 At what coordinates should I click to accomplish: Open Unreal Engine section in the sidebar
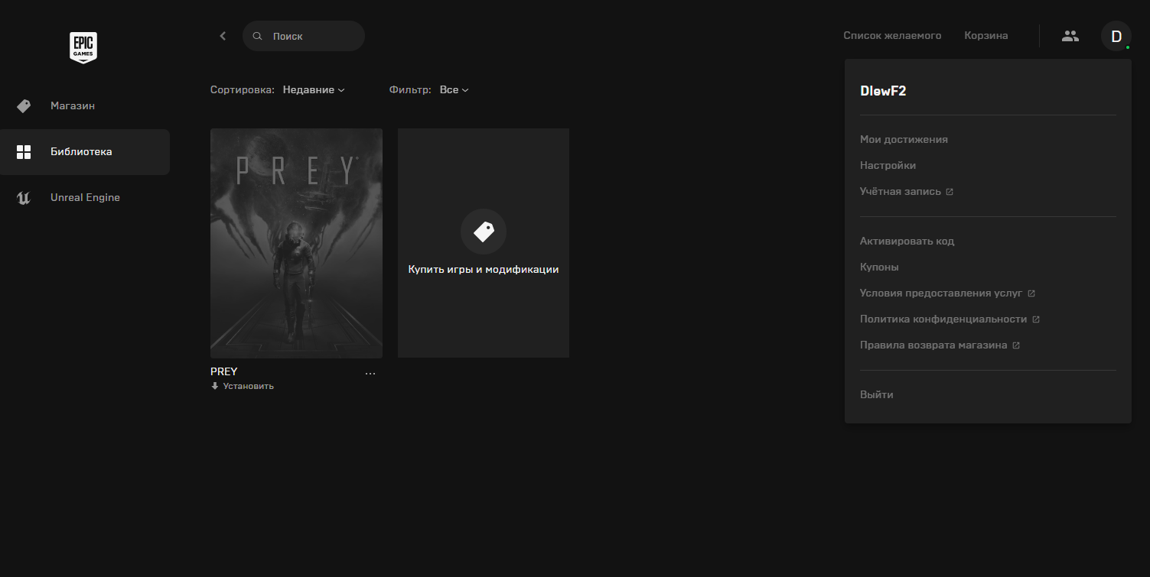click(x=85, y=198)
